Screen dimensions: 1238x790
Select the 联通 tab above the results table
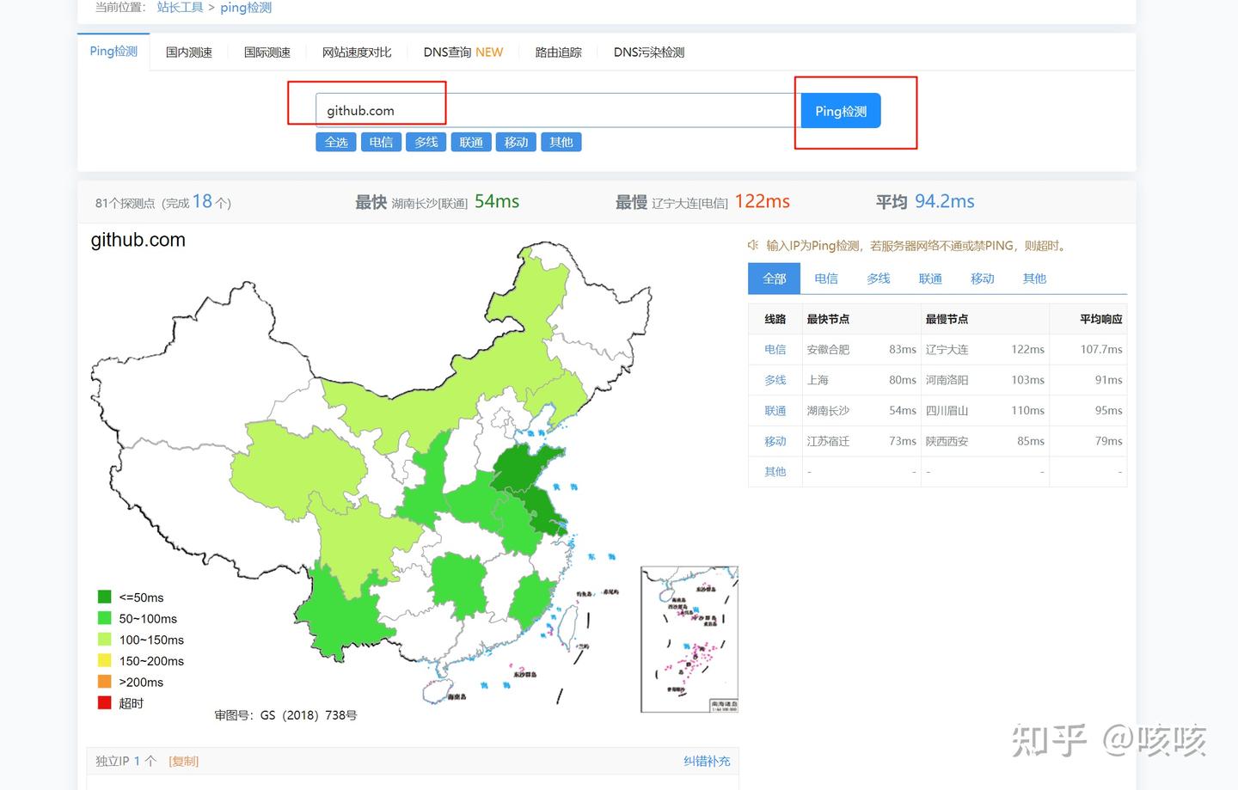point(930,279)
